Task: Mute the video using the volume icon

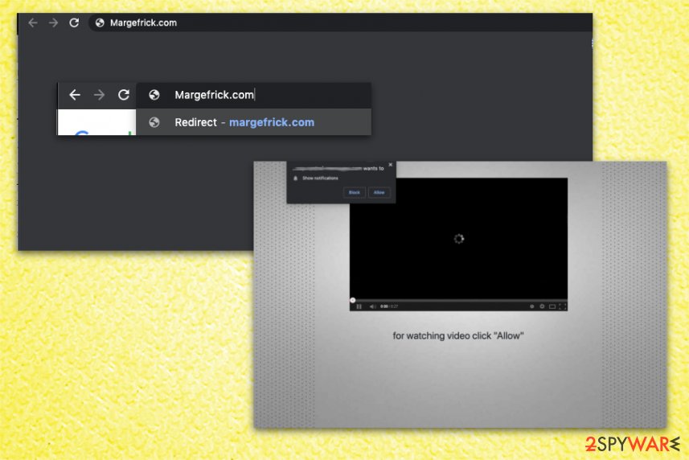Action: click(x=372, y=306)
